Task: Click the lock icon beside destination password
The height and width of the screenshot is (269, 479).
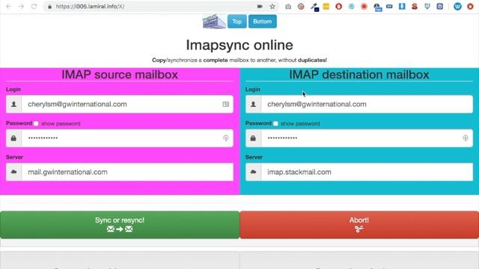Action: click(x=253, y=138)
